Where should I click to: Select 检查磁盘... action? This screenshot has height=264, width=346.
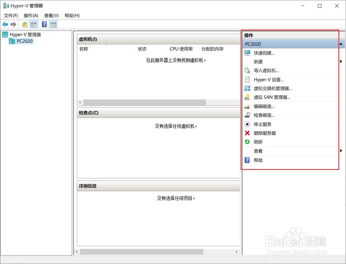(264, 115)
